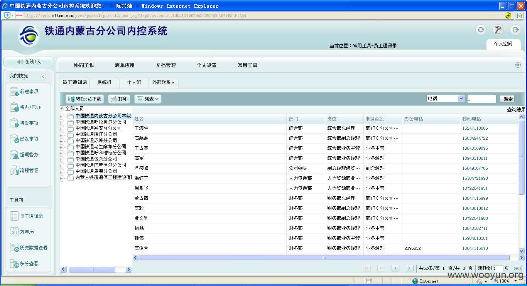
Task: Expand 中国铁通包头分公司 tree node
Action: 62,159
